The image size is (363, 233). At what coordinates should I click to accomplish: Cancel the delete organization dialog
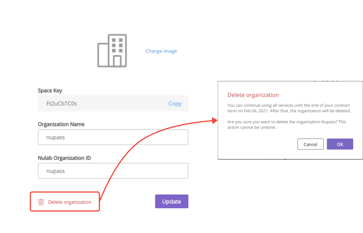310,144
